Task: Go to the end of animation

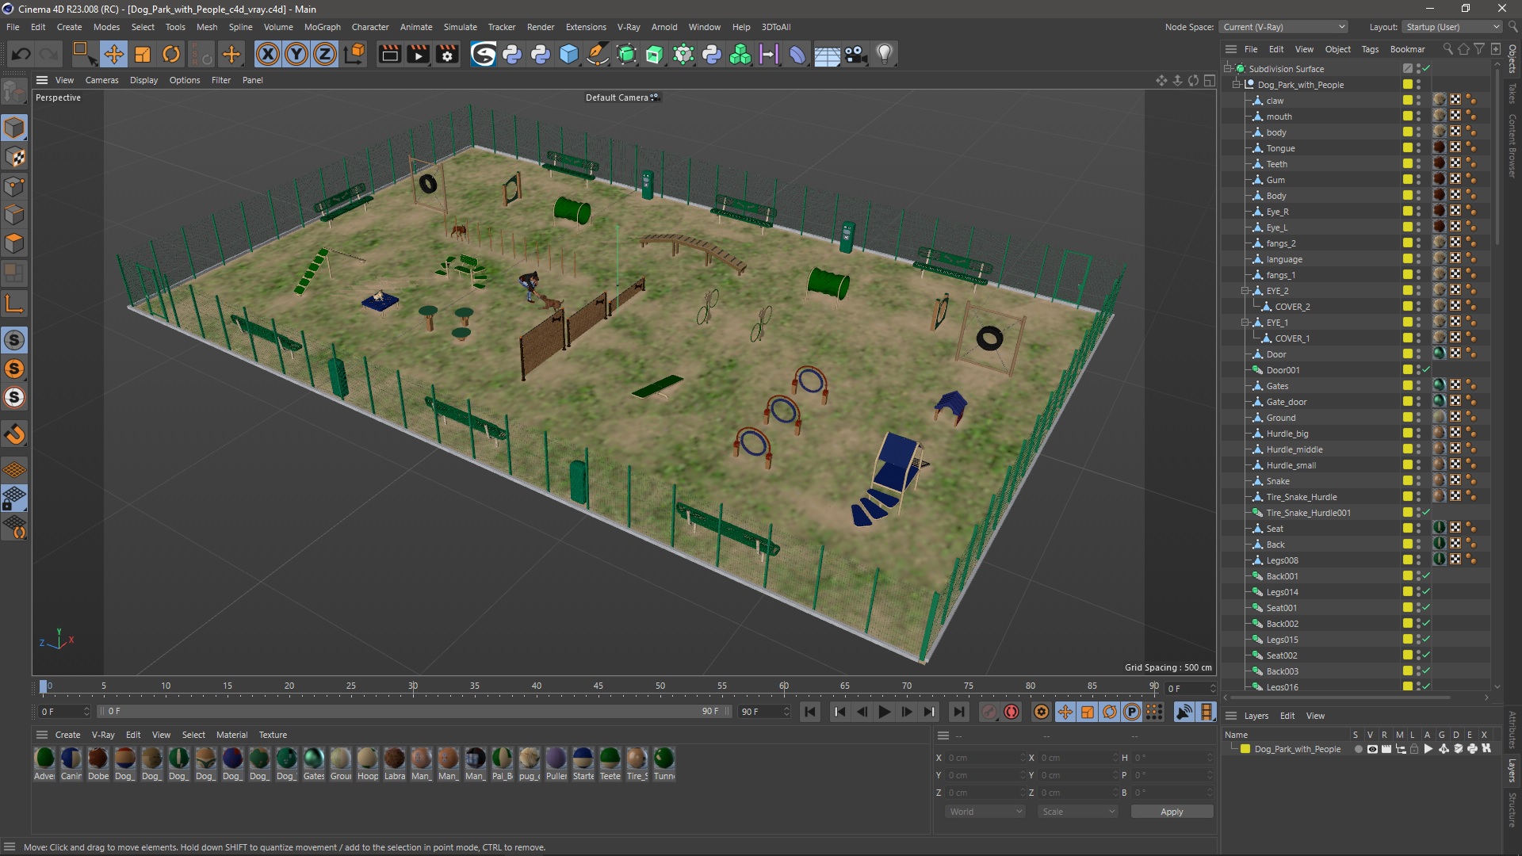Action: click(958, 712)
